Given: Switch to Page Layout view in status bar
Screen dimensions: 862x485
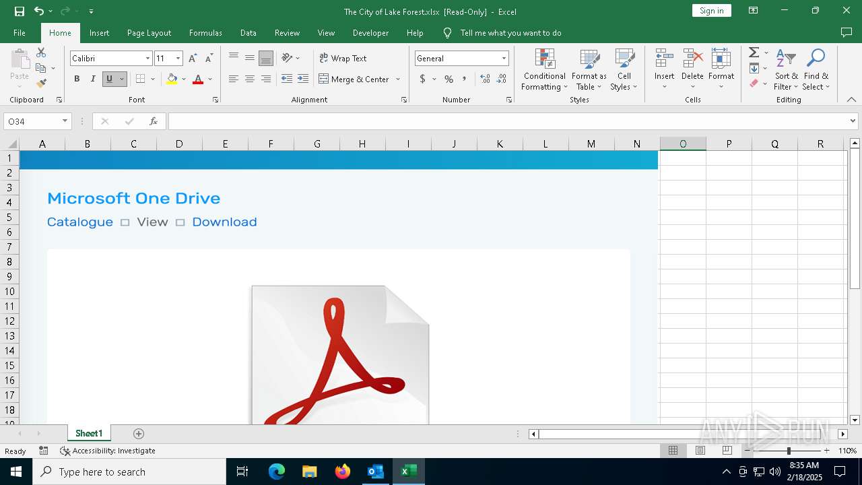Looking at the screenshot, I should (x=700, y=451).
